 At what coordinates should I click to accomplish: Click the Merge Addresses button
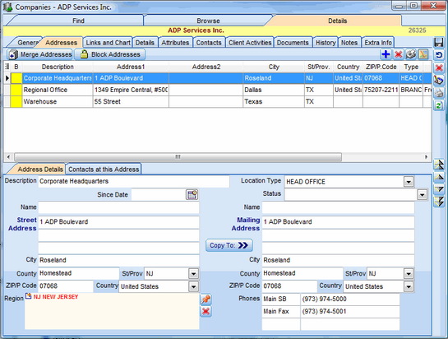[x=40, y=54]
